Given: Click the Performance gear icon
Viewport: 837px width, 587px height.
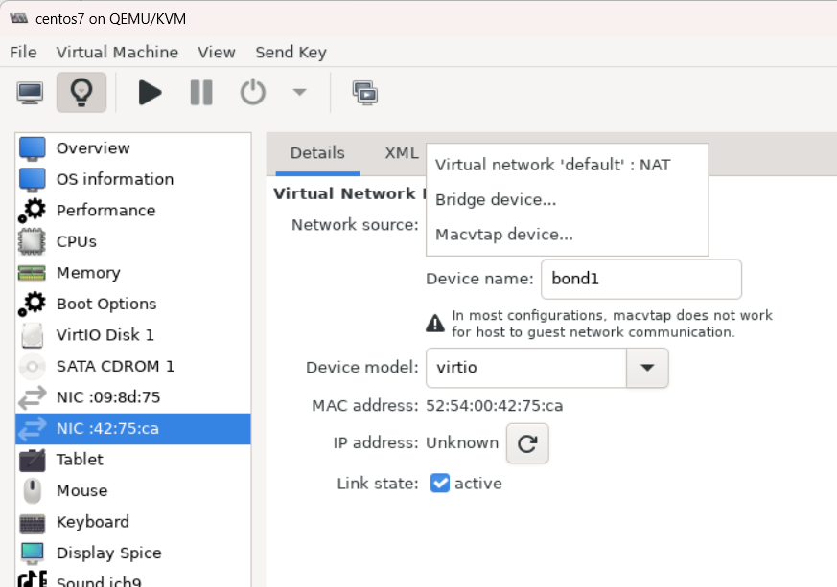Looking at the screenshot, I should tap(32, 211).
